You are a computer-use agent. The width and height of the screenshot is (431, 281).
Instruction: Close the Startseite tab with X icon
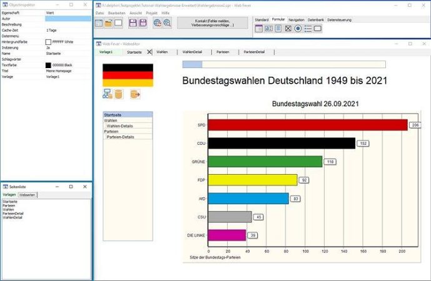pos(149,52)
